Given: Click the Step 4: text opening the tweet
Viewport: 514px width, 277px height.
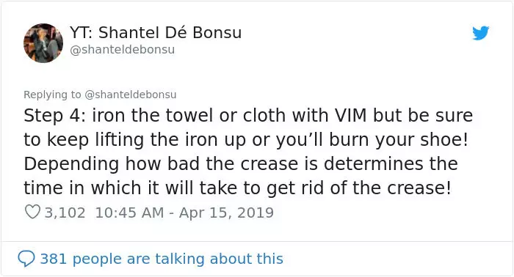Looking at the screenshot, I should (x=54, y=116).
